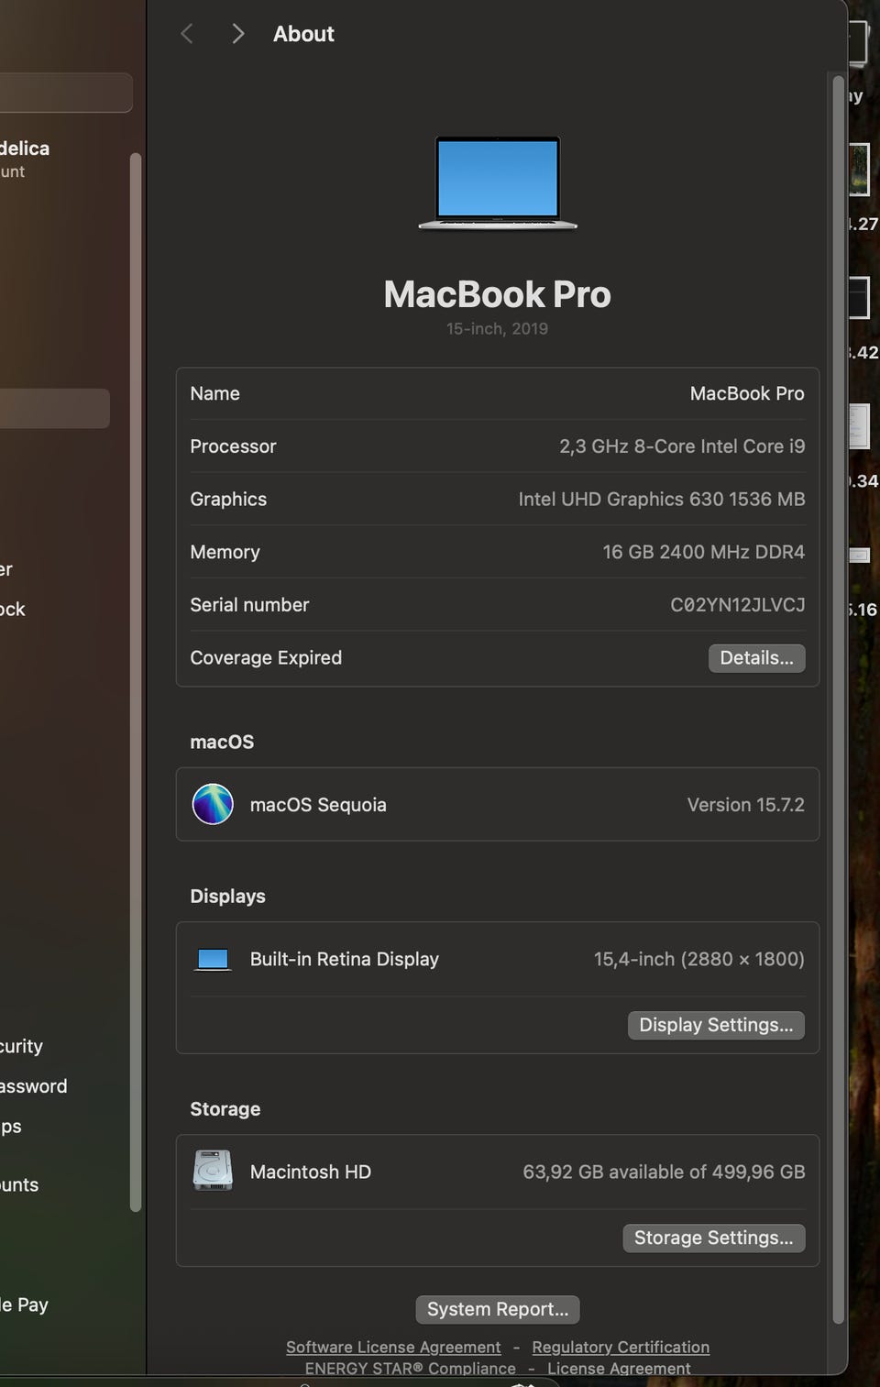This screenshot has width=880, height=1387.
Task: Click the desktop file thumbnail labelled .27
Action: click(x=859, y=170)
